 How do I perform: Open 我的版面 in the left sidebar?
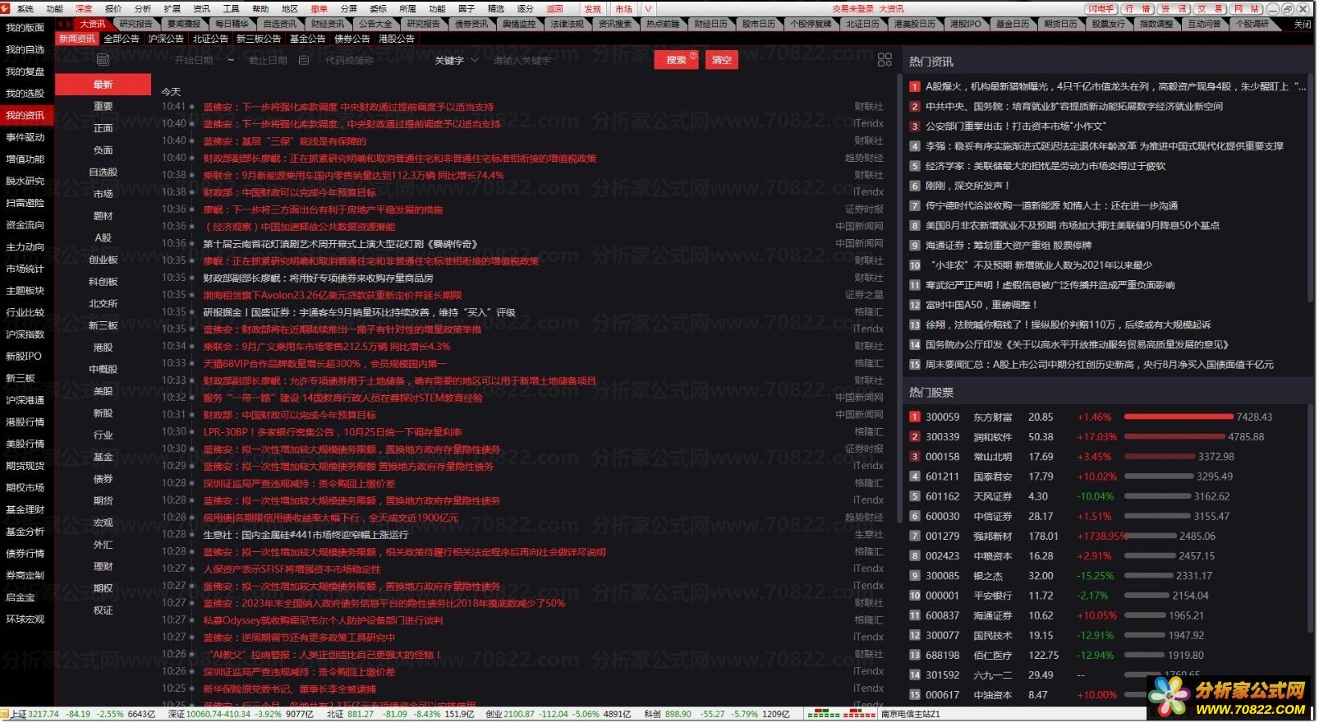(x=25, y=28)
